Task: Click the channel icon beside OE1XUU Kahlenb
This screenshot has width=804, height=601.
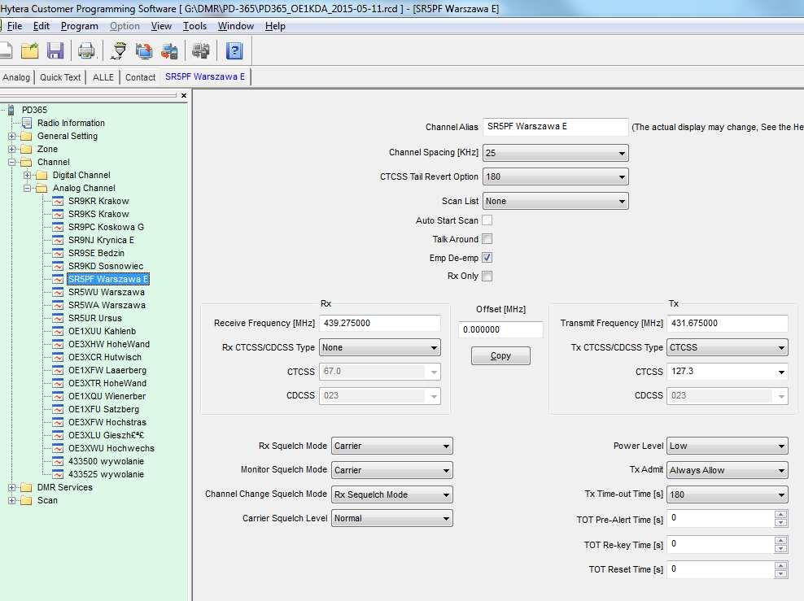Action: coord(58,331)
